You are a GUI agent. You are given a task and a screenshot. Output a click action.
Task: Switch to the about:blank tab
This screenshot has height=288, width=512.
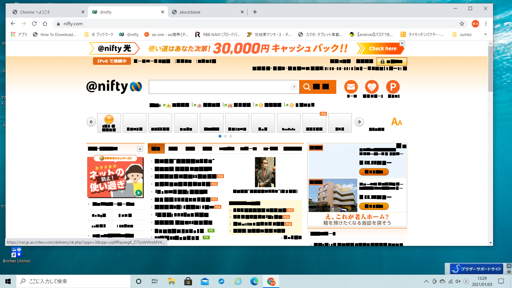[x=208, y=12]
